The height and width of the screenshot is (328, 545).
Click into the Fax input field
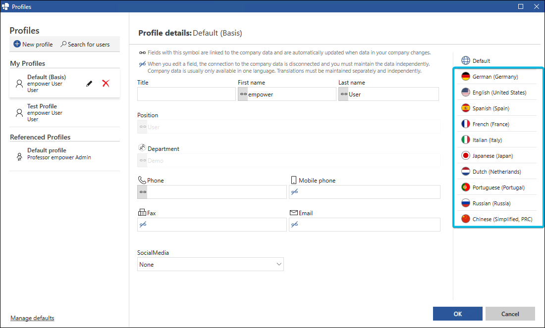point(212,225)
